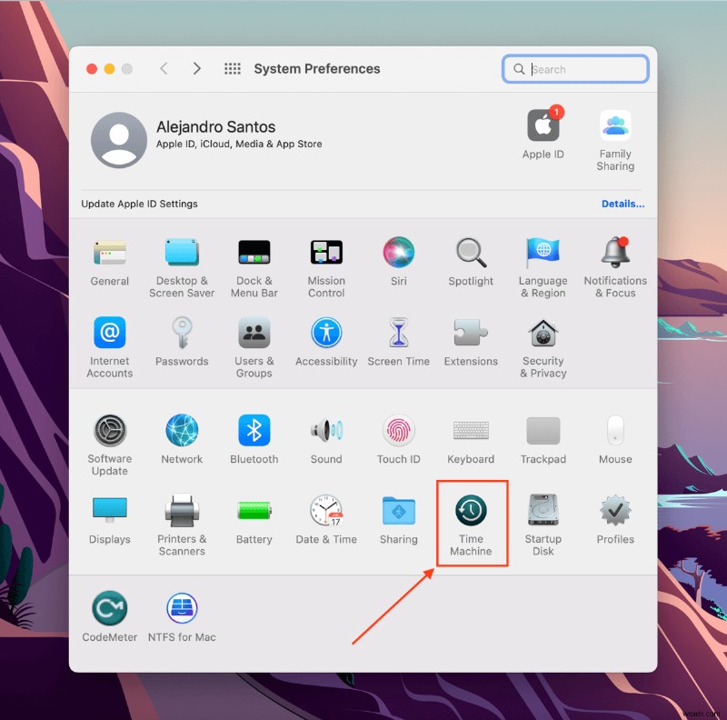Screen dimensions: 727x720
Task: Open the Show All preferences grid
Action: (x=232, y=68)
